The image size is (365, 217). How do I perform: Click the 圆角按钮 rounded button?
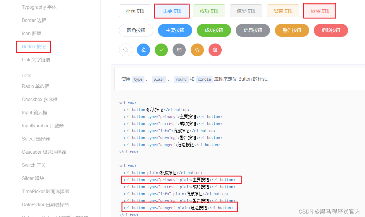coord(136,30)
